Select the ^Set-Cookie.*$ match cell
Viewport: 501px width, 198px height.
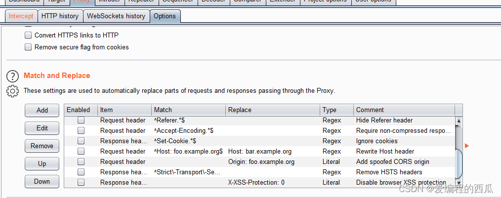(189, 141)
